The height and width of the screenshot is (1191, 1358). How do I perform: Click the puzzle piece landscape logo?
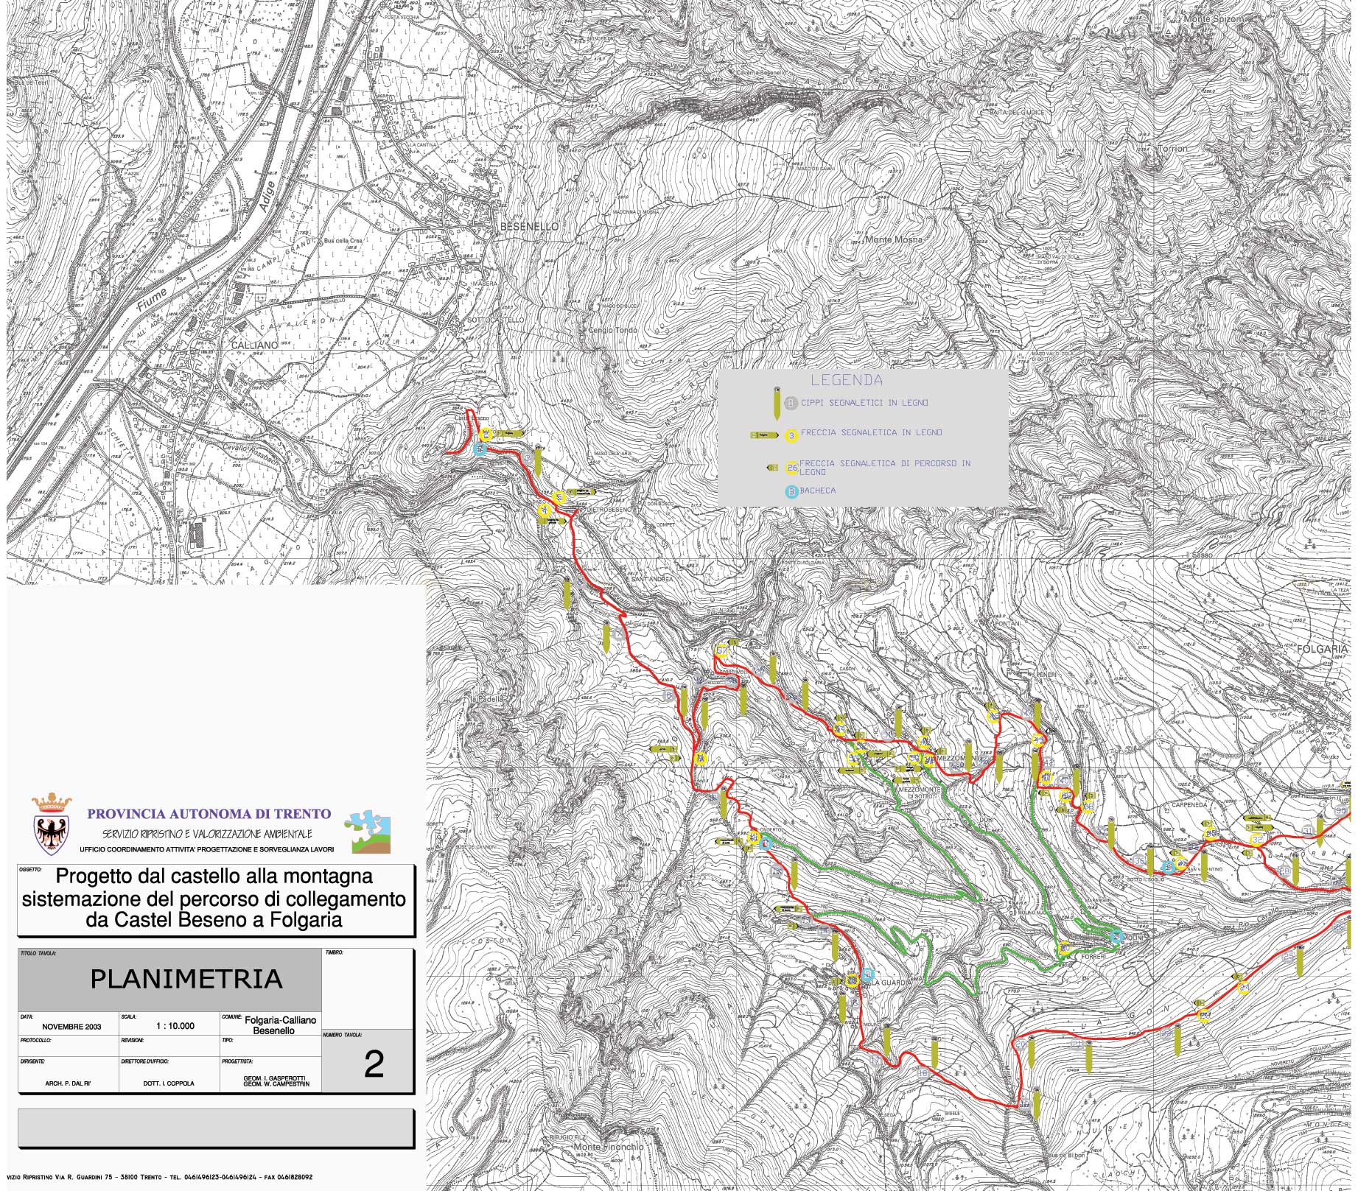click(371, 832)
